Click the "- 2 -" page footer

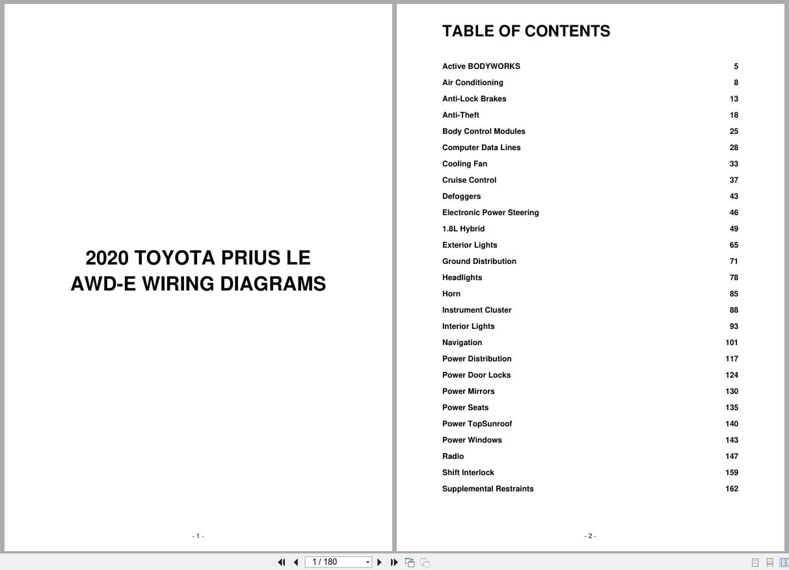(x=591, y=536)
